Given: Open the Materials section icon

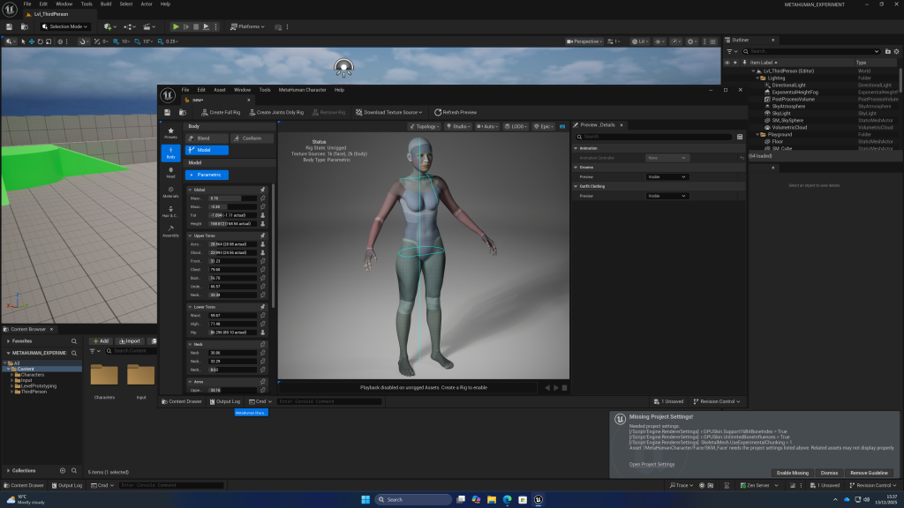Looking at the screenshot, I should (x=170, y=192).
